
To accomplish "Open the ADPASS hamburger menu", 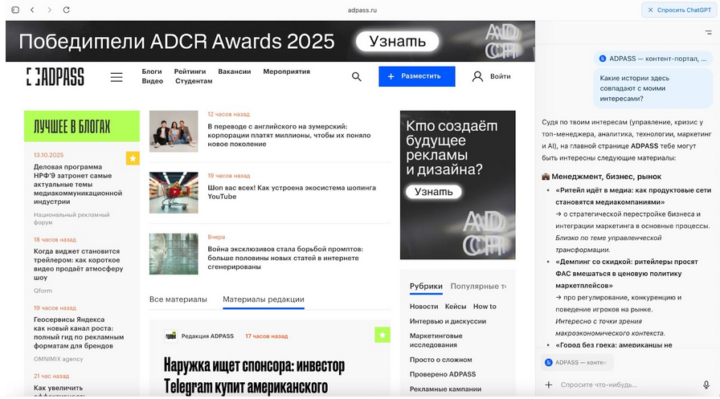I will coord(117,77).
